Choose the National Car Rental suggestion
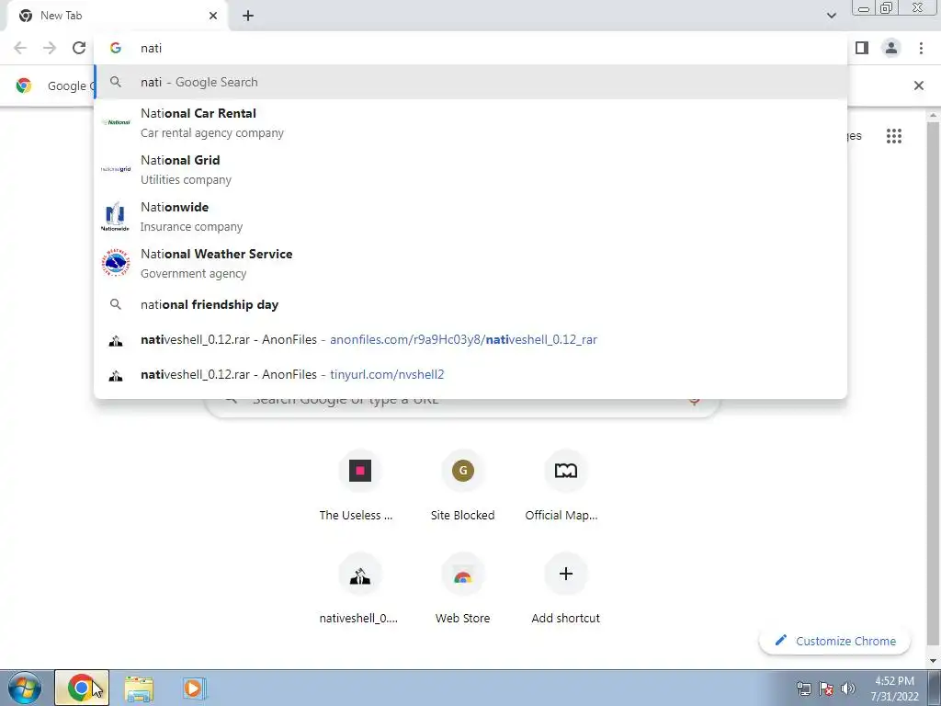This screenshot has height=706, width=941. click(470, 122)
